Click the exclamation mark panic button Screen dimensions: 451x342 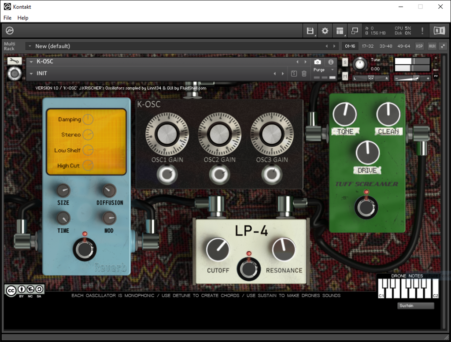422,31
